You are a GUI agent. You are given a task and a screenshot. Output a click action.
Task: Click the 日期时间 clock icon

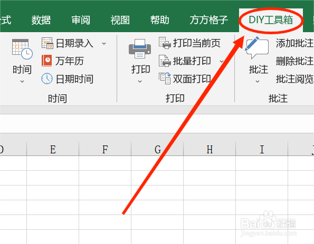point(47,79)
